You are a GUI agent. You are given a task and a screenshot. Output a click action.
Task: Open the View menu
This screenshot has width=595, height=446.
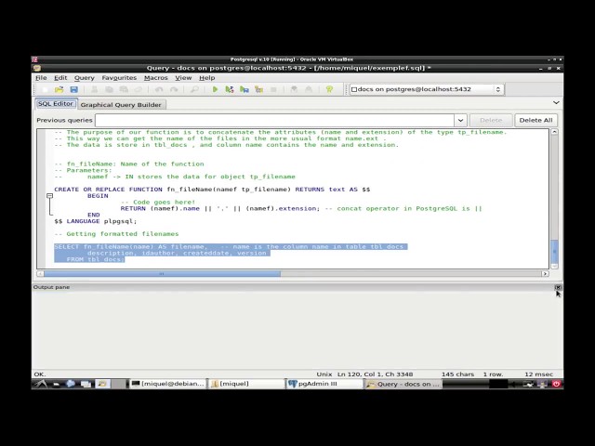click(183, 78)
